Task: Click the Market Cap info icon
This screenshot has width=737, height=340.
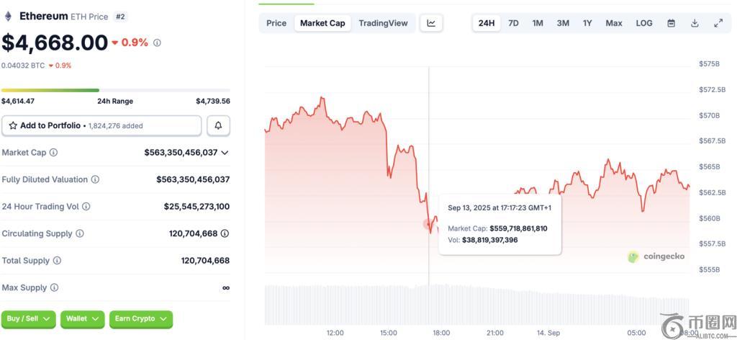Action: coord(53,153)
